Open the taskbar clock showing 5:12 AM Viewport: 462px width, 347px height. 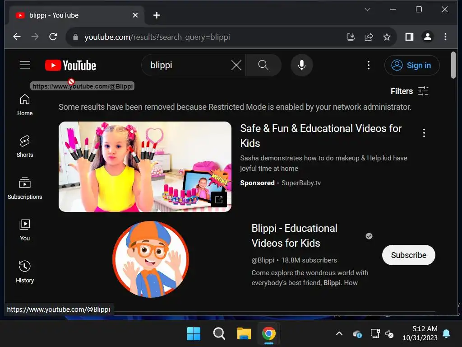pyautogui.click(x=420, y=333)
